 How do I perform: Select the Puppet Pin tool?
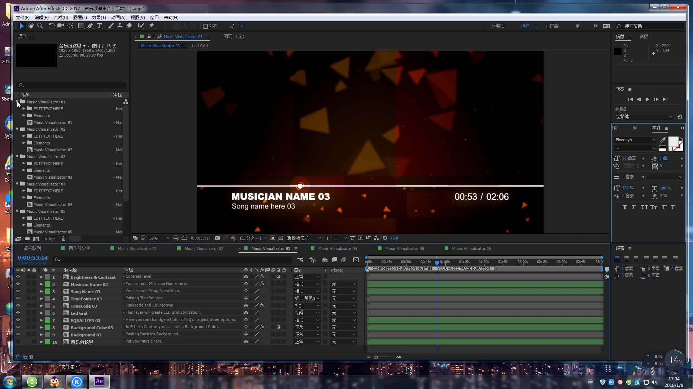[x=152, y=26]
